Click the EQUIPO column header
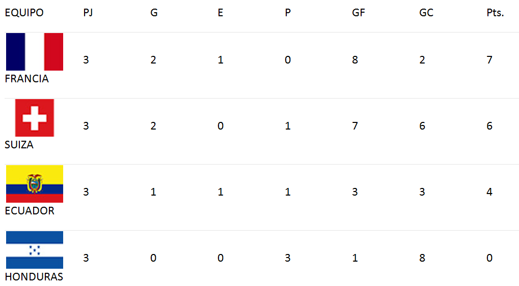This screenshot has height=286, width=519. coord(24,13)
